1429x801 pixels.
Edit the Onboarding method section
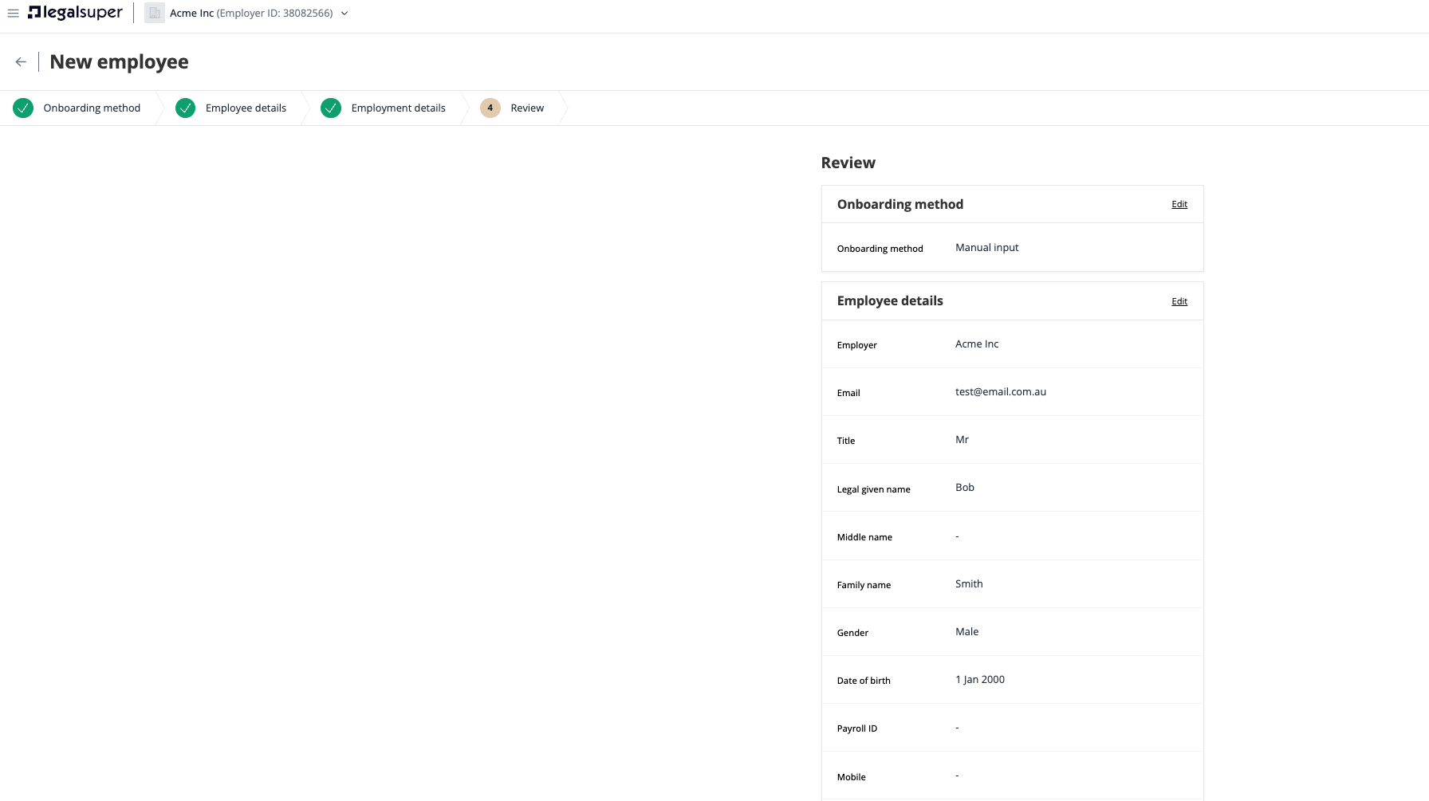pyautogui.click(x=1179, y=205)
